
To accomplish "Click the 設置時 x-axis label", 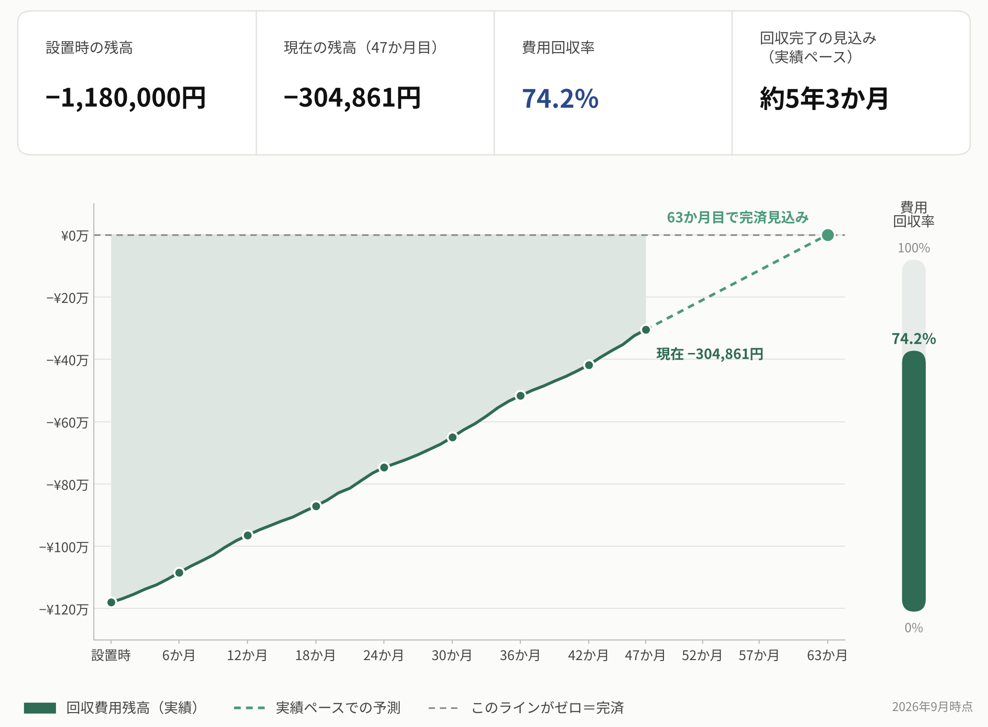I will 111,655.
